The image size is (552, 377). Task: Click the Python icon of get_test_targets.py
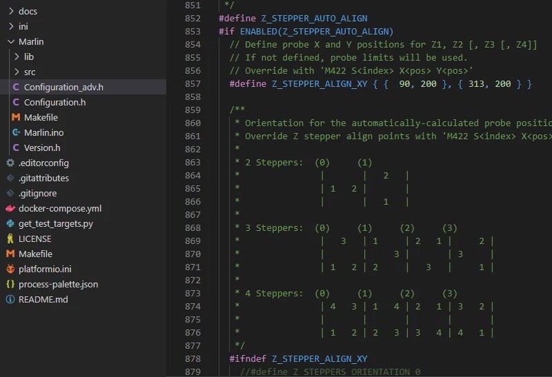click(10, 223)
